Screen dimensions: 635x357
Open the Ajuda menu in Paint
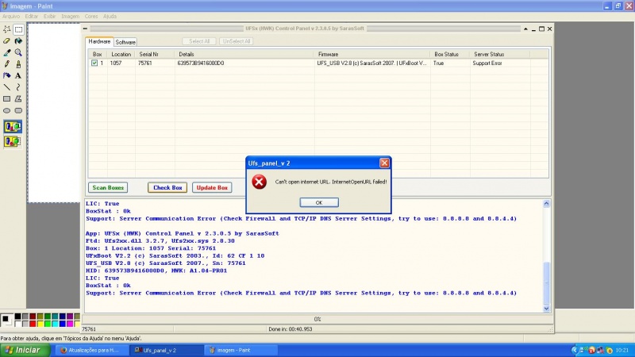pos(110,16)
